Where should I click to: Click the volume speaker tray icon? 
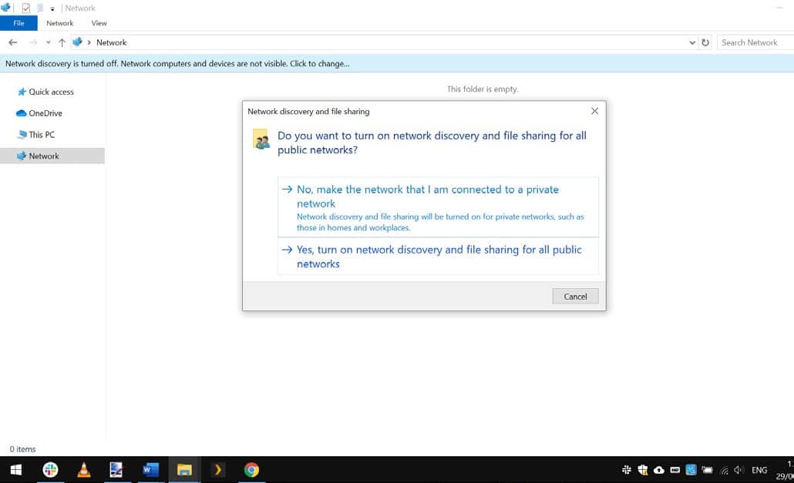738,470
